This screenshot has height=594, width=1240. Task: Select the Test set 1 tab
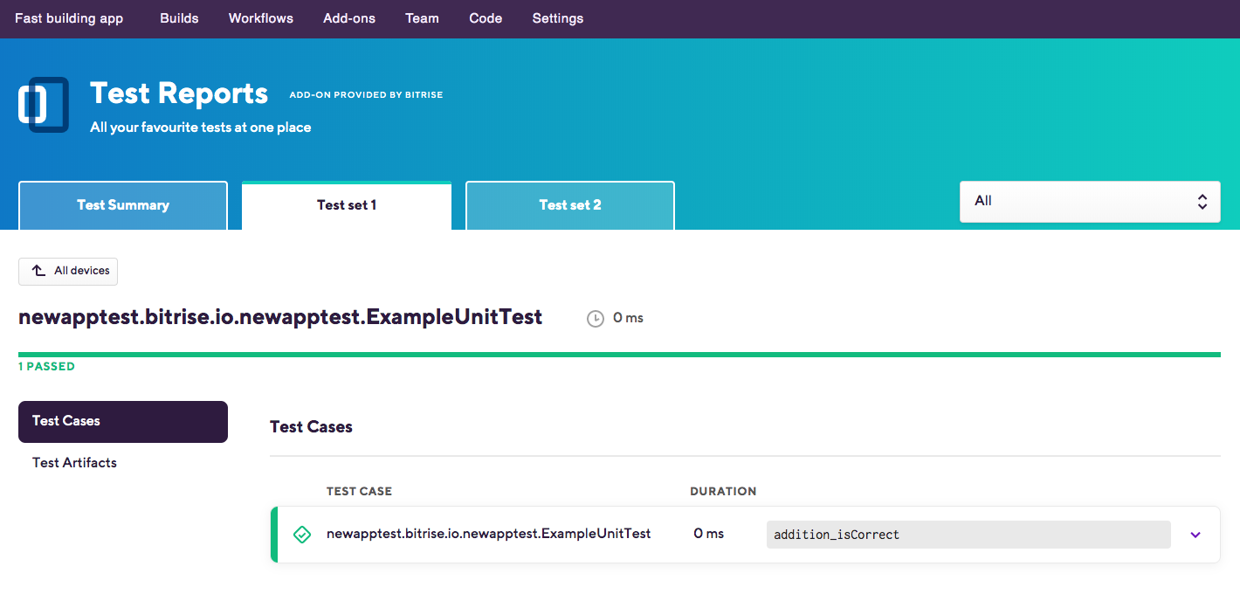click(346, 204)
